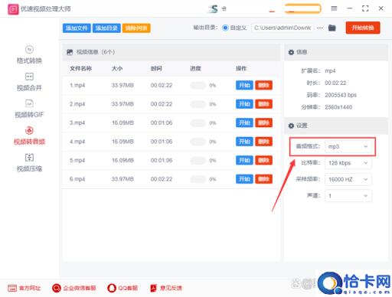Screen dimensions: 392x297
Task: Click the 文件名称 column header
Action: click(80, 68)
